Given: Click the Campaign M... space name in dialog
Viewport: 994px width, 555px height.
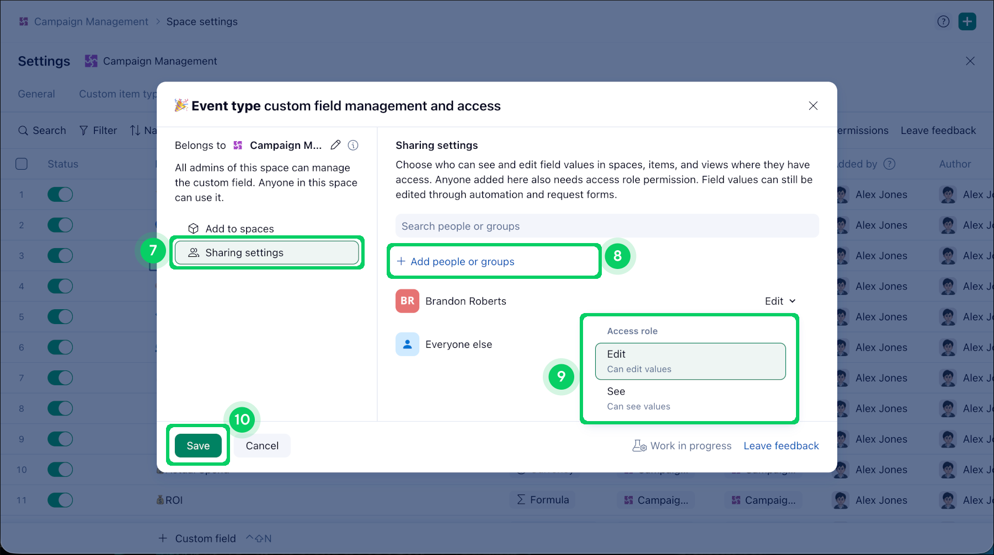Looking at the screenshot, I should coord(286,145).
